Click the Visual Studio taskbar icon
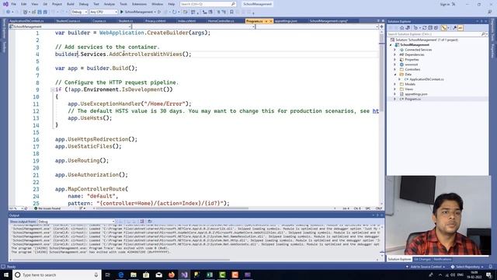 pyautogui.click(x=184, y=275)
